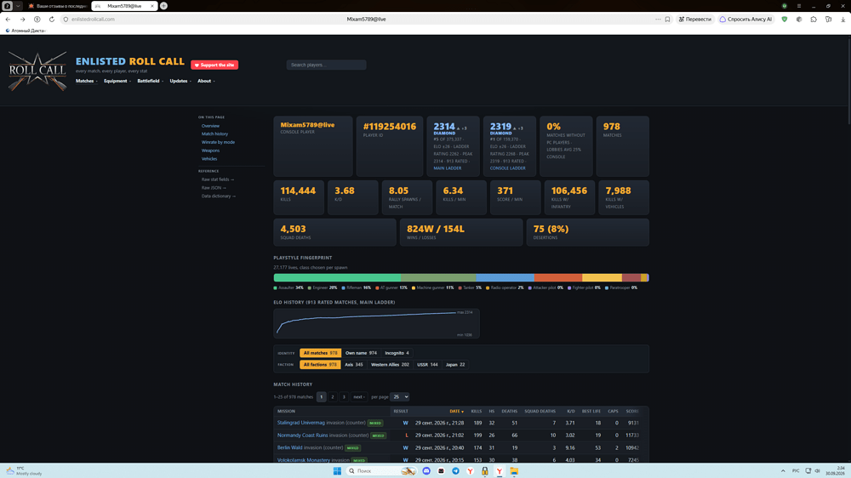Open the browser hamburger menu
The height and width of the screenshot is (478, 851).
tap(799, 6)
